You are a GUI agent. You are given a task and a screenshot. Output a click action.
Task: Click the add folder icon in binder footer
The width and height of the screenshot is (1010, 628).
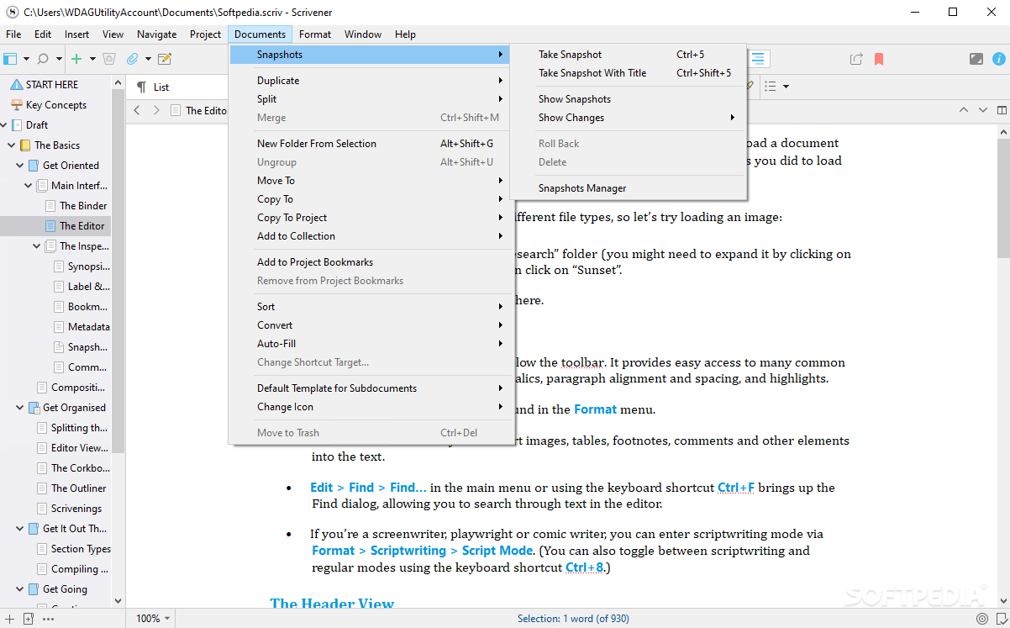point(28,618)
